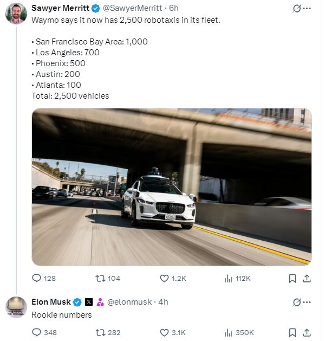This screenshot has height=341, width=325.
Task: Share Sawyer Merritt's Waymo tweet
Action: coord(307,278)
